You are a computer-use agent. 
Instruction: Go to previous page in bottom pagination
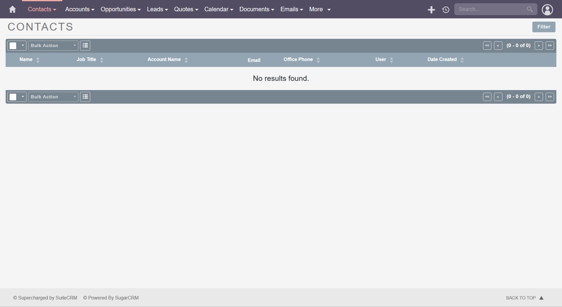498,97
